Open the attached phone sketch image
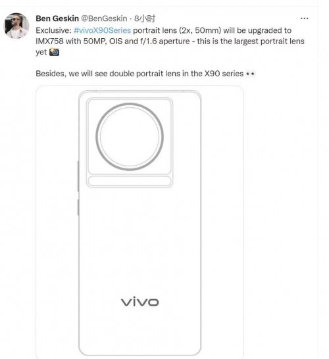 (x=139, y=222)
